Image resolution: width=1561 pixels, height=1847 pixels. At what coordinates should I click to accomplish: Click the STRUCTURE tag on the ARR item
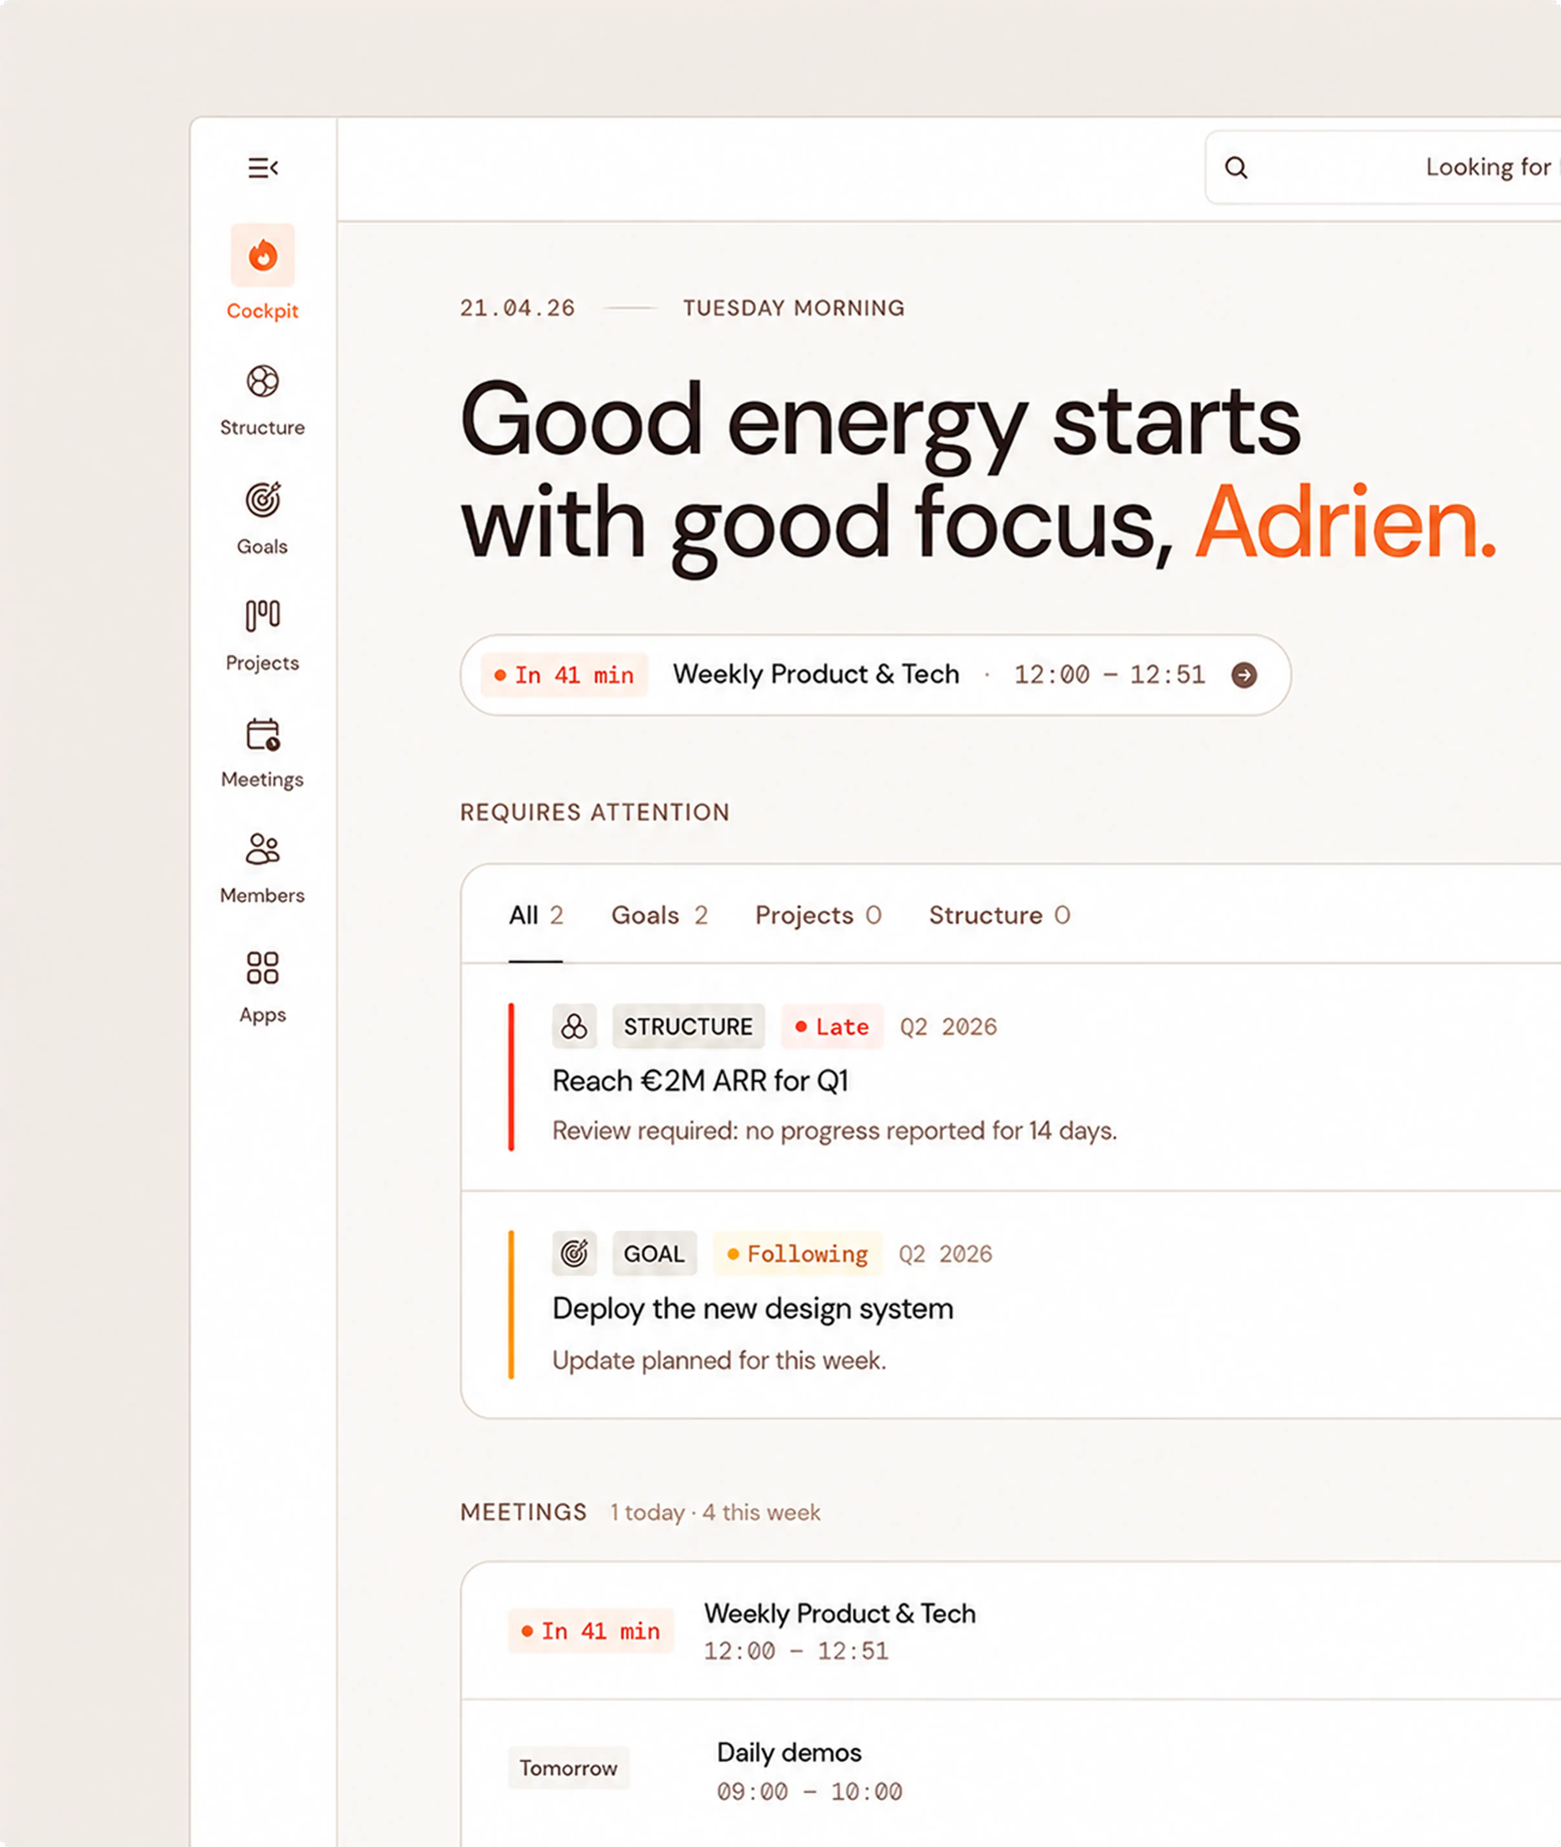[688, 1027]
